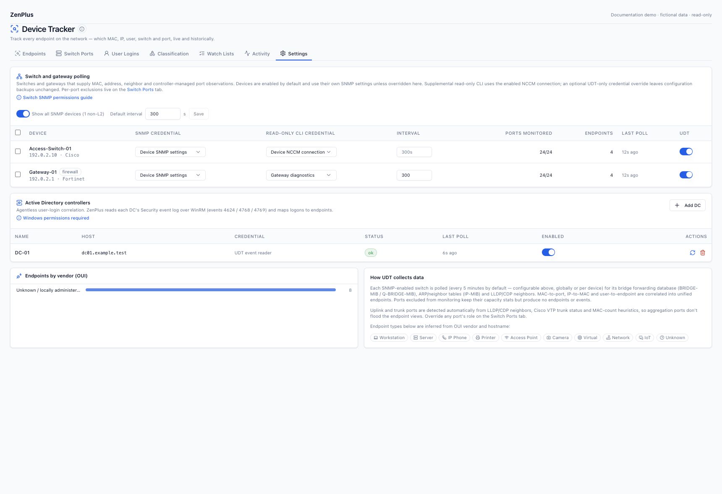The width and height of the screenshot is (722, 494).
Task: Open Gateway diagnostics CLI credential dropdown
Action: 301,175
